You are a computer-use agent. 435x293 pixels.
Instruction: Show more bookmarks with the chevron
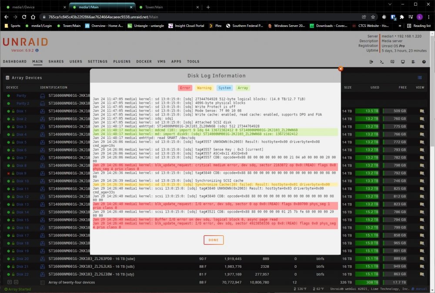(x=400, y=26)
